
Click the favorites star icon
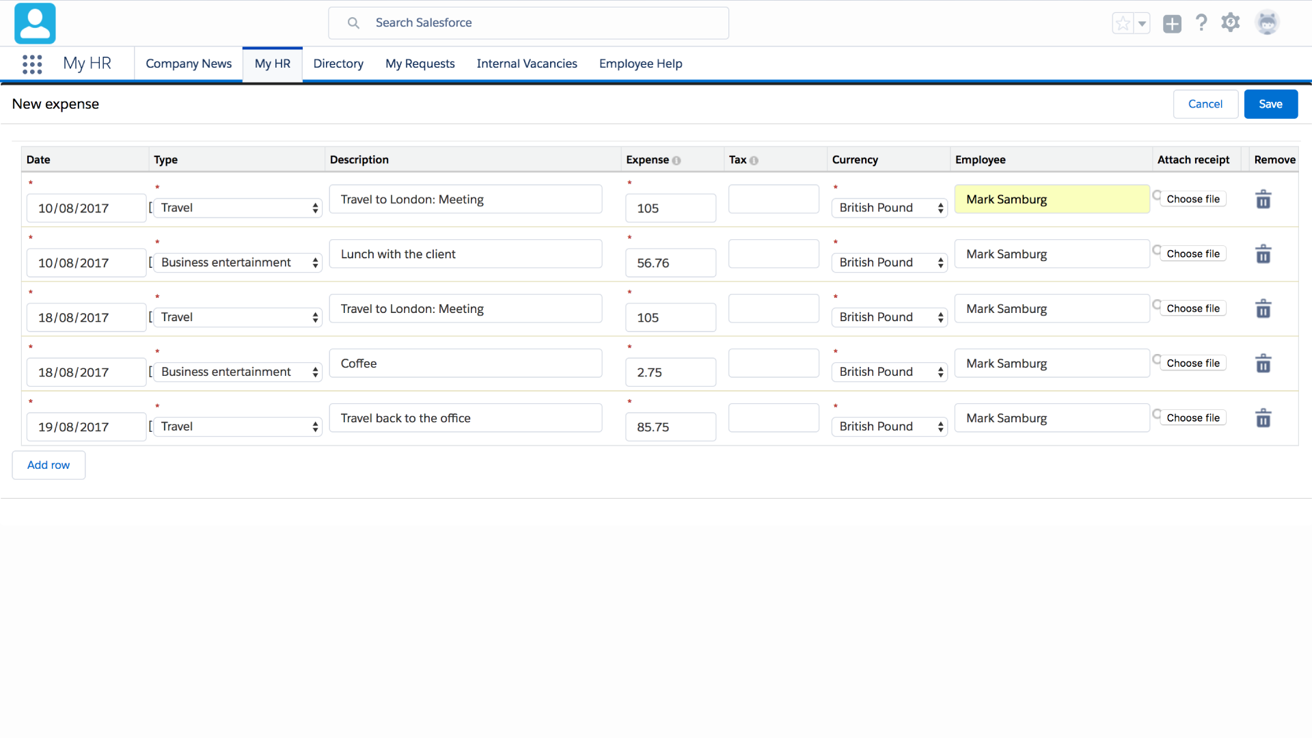coord(1123,23)
